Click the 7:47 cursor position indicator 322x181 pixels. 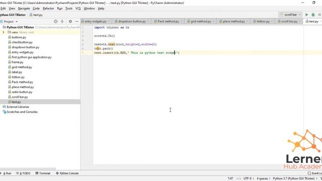point(230,179)
